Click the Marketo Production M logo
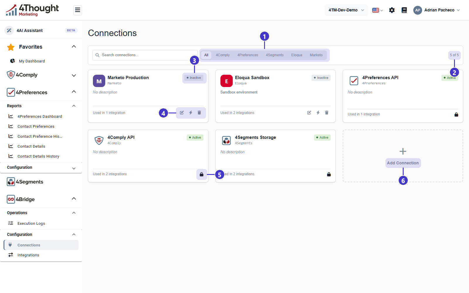Screen dimensions: 469x293 tap(99, 81)
